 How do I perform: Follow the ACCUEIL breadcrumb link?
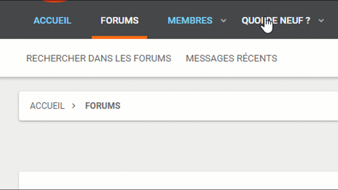pos(47,106)
